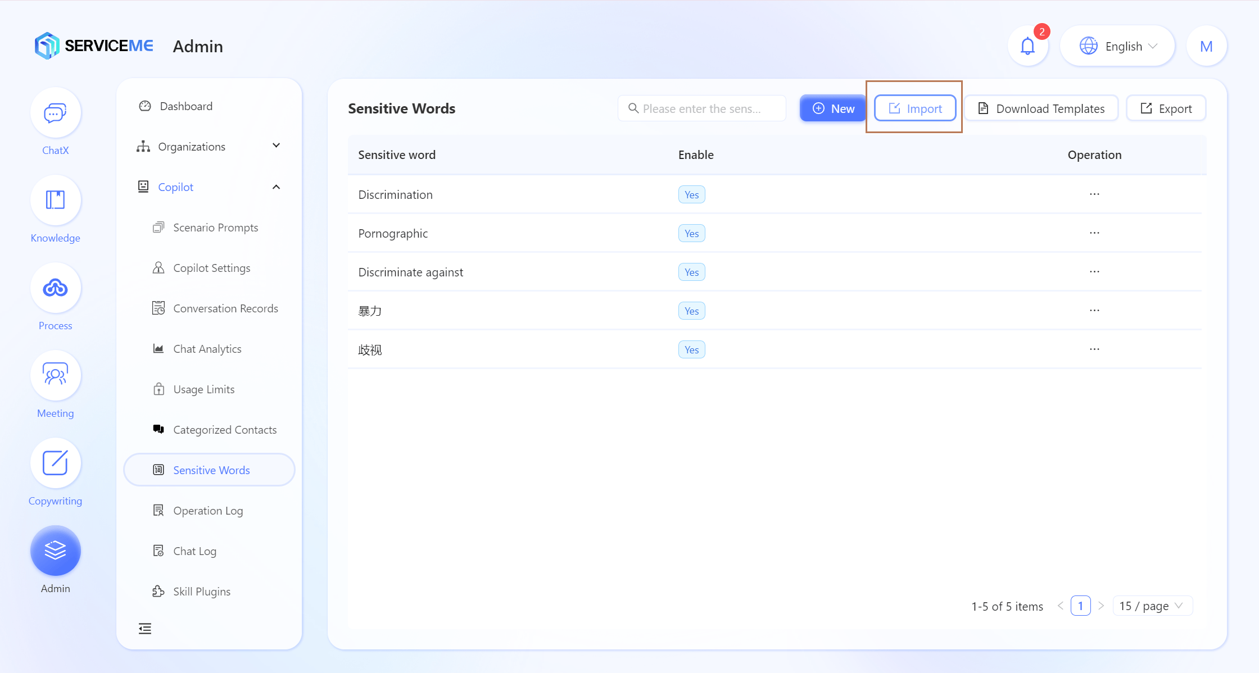The image size is (1259, 673).
Task: Open the ChatX sidebar icon
Action: tap(55, 113)
